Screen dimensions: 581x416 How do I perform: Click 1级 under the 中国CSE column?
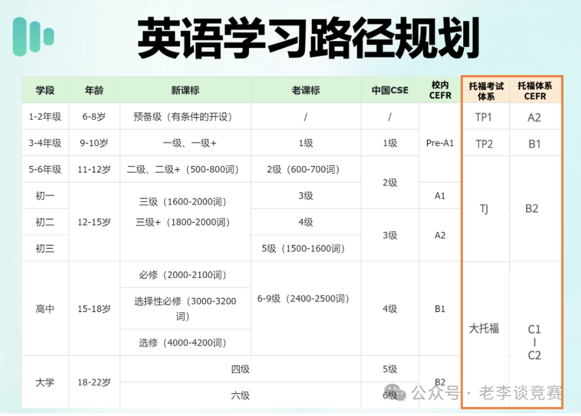click(x=390, y=143)
